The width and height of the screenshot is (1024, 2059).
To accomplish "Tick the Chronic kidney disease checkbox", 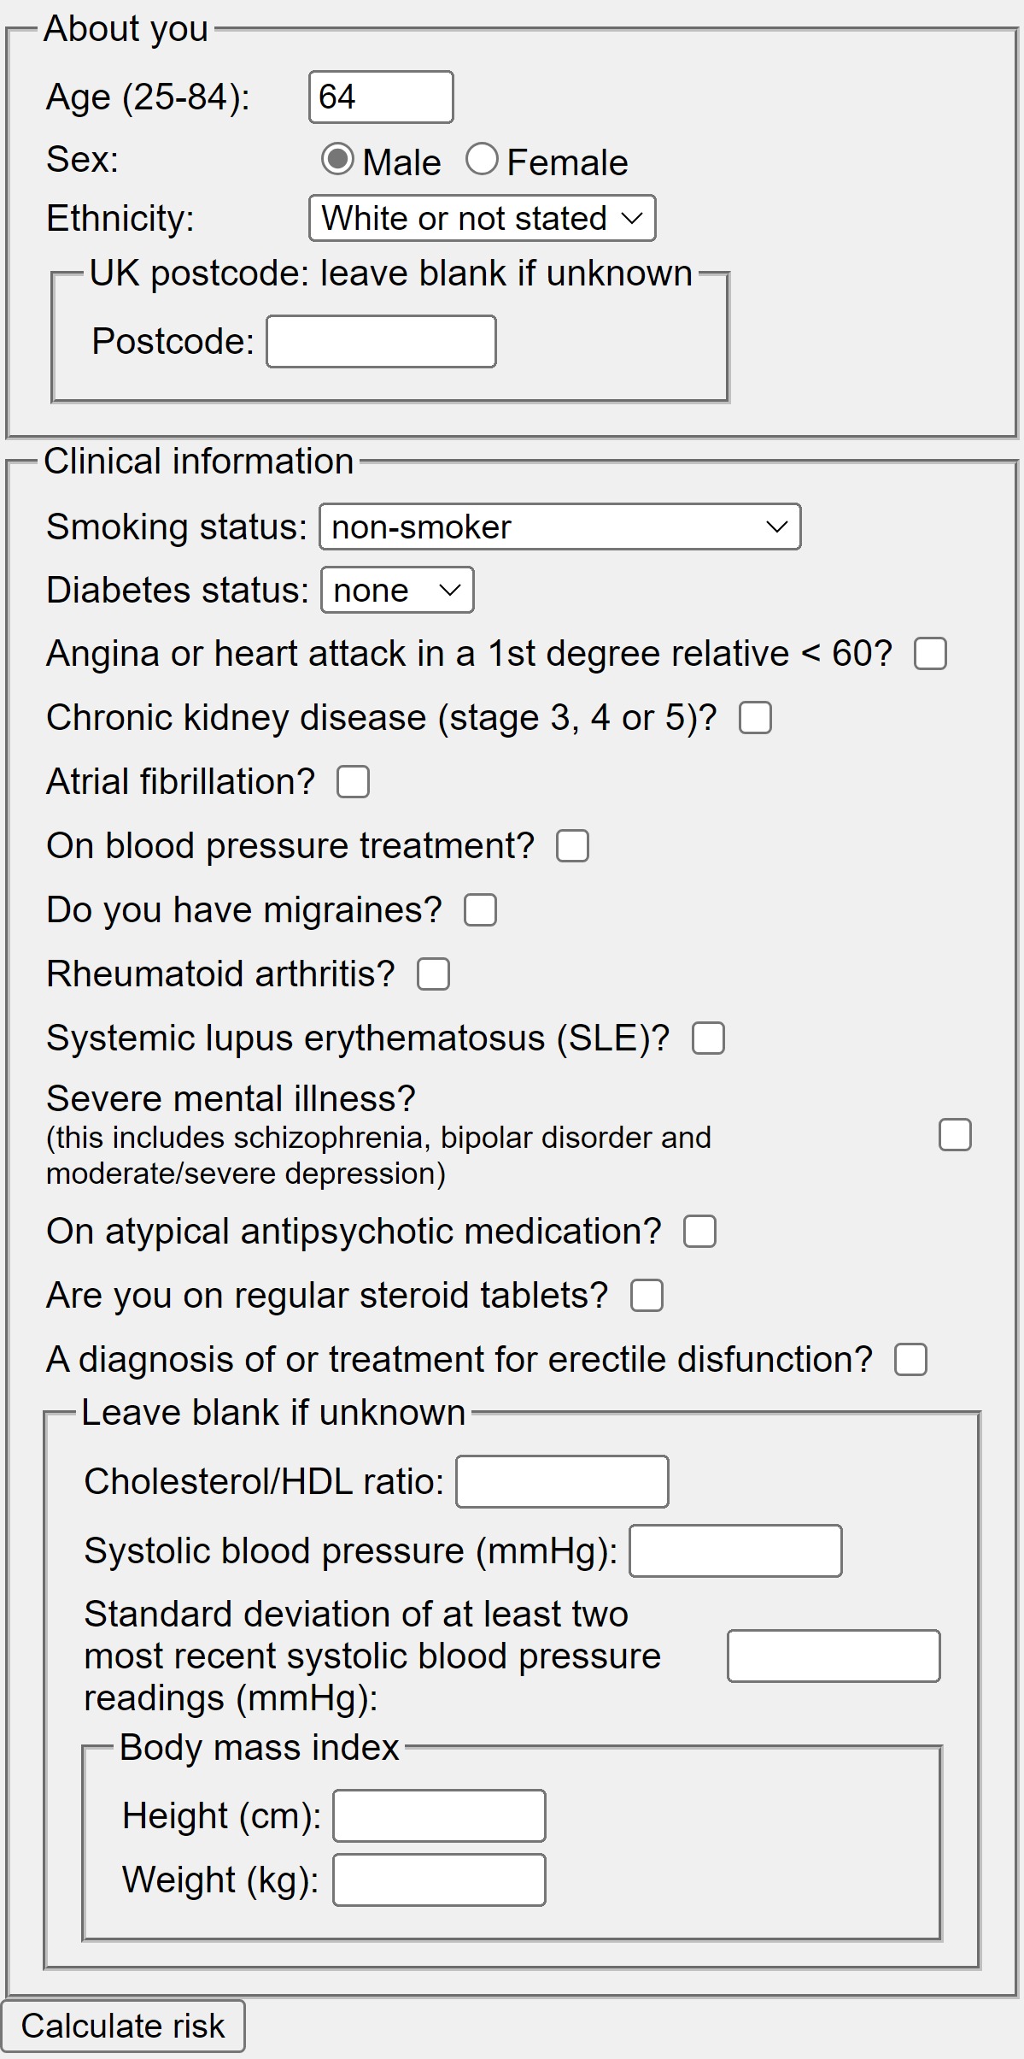I will tap(755, 718).
